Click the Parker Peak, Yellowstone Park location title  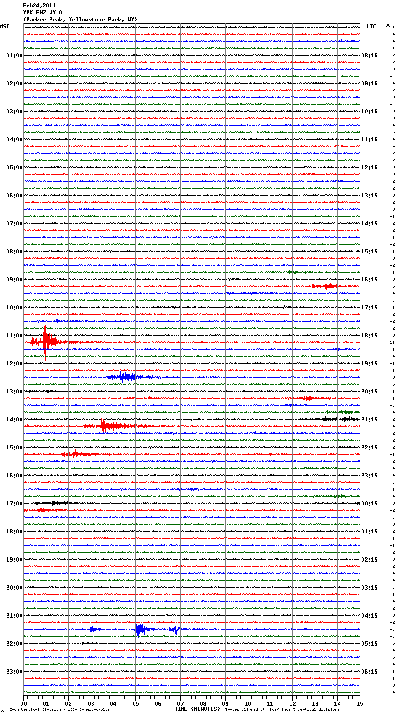click(80, 20)
